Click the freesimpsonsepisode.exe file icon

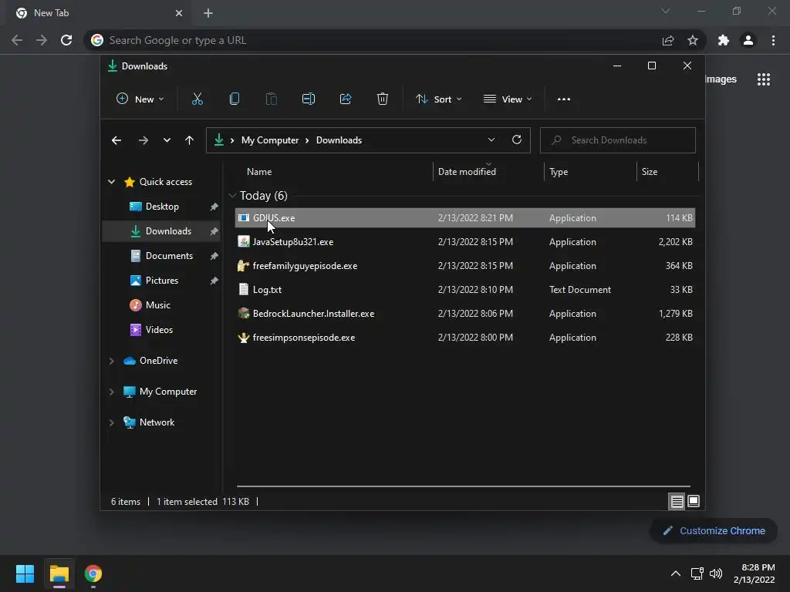(x=244, y=338)
